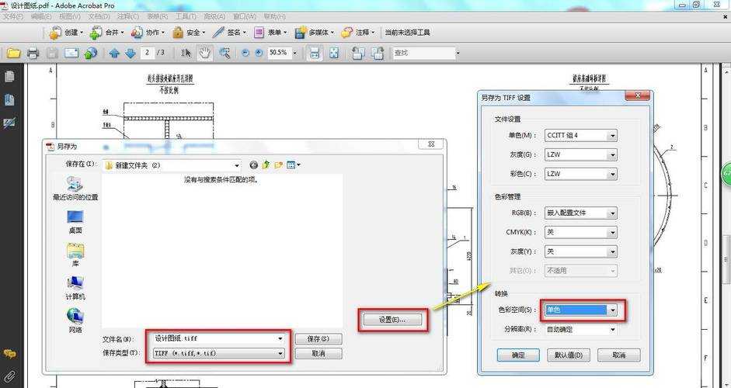
Task: Click 取消 in the Save As dialog
Action: click(x=319, y=354)
